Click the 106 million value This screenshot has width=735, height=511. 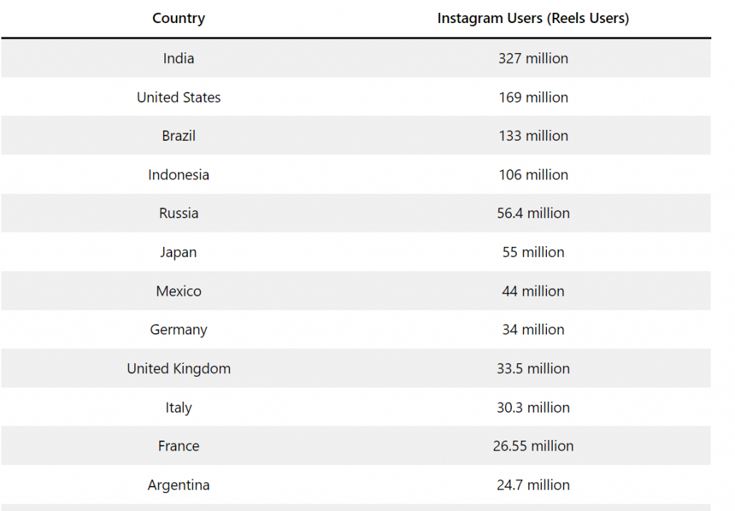tap(533, 174)
